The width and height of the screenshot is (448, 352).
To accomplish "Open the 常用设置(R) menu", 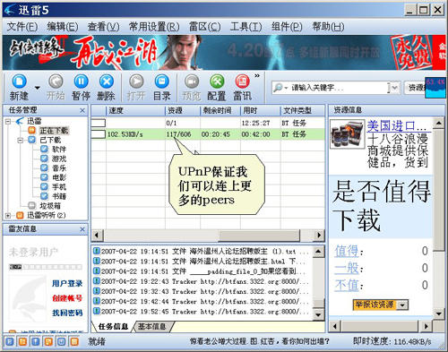I will pos(154,27).
